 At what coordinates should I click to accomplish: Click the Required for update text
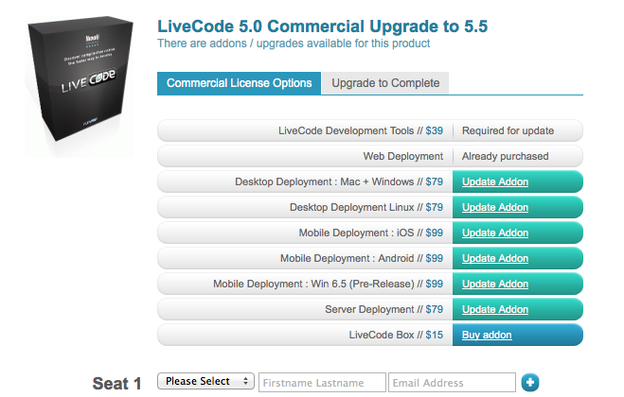pos(508,130)
